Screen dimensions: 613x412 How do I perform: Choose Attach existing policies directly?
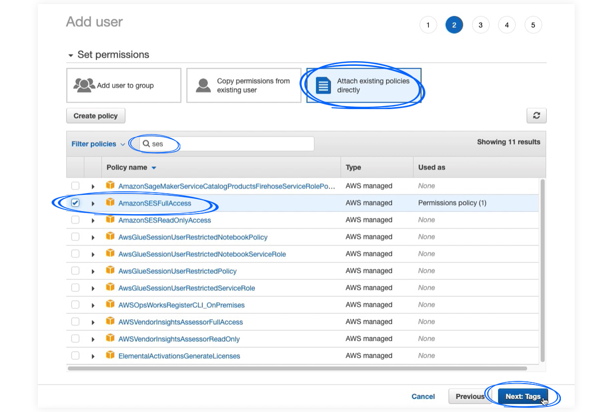(364, 85)
